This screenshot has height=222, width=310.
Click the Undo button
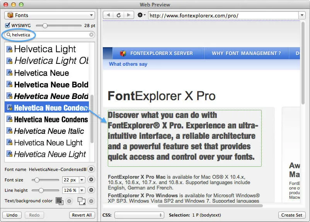pyautogui.click(x=12, y=215)
